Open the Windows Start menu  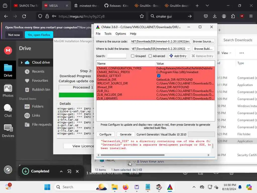coord(47,187)
